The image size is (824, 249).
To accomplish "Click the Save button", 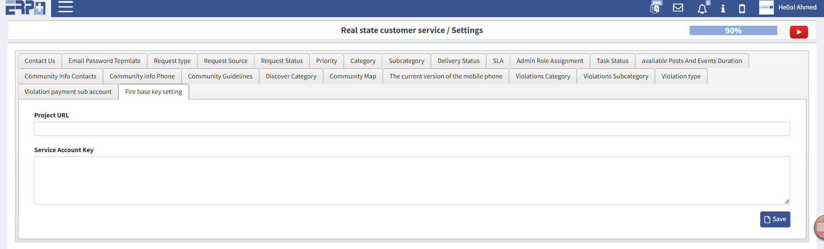I will (x=775, y=219).
